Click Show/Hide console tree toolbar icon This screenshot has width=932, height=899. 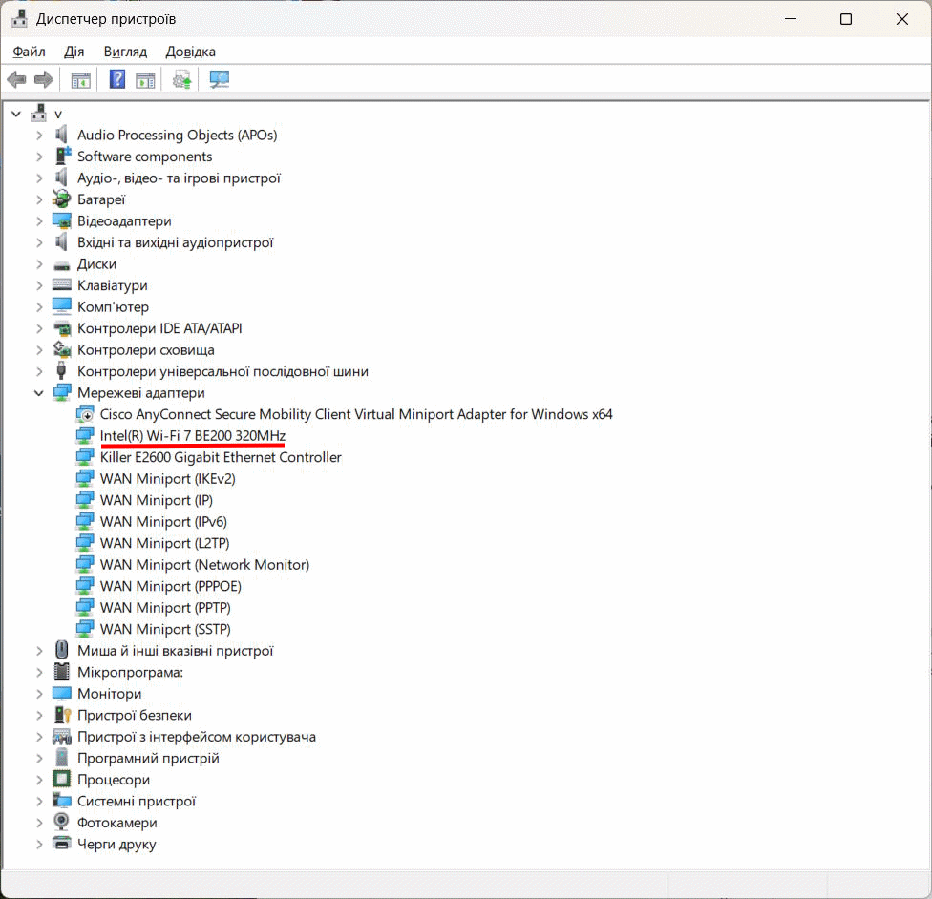(81, 79)
